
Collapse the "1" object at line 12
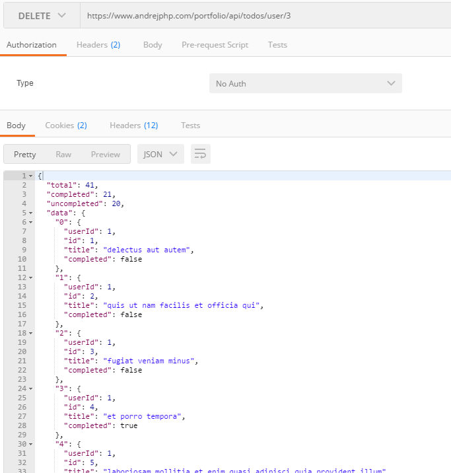31,278
